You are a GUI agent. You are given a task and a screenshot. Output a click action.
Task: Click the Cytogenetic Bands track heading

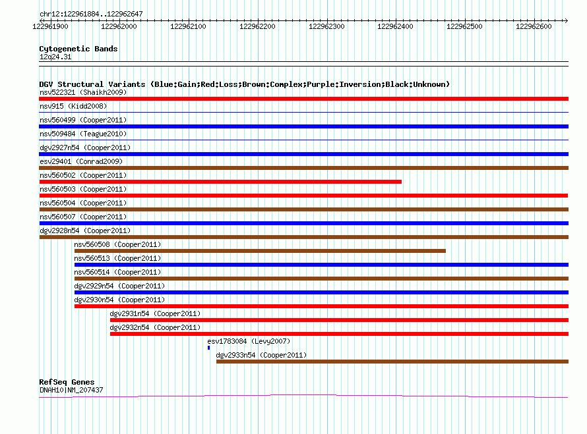pos(78,49)
